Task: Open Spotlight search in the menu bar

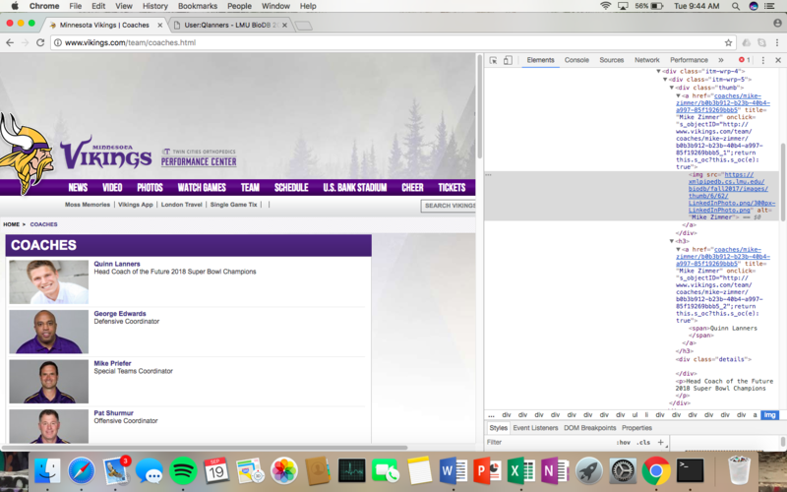Action: 735,6
